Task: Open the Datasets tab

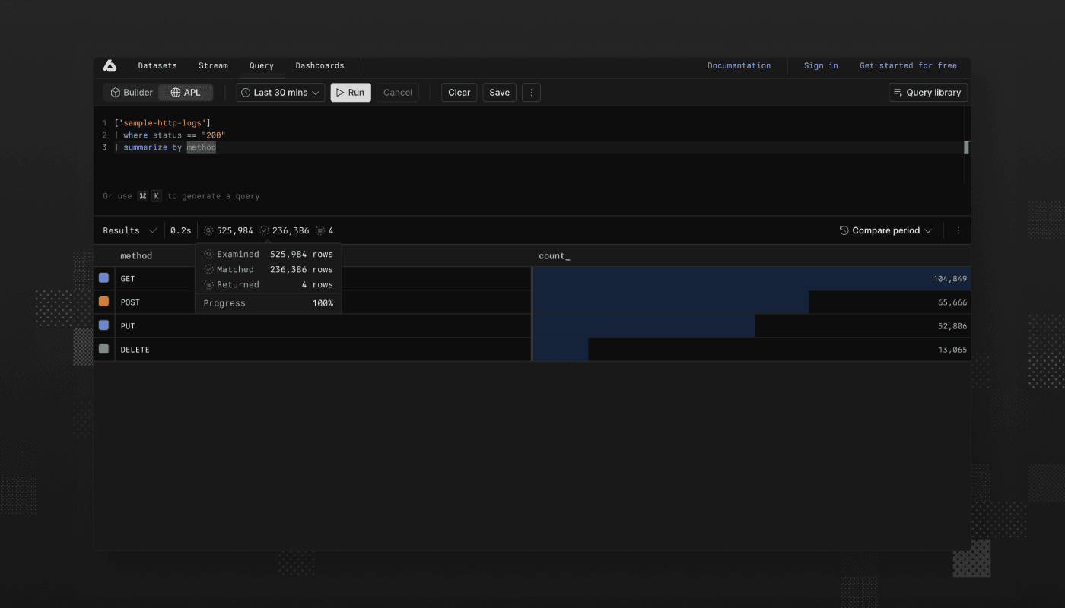Action: 157,65
